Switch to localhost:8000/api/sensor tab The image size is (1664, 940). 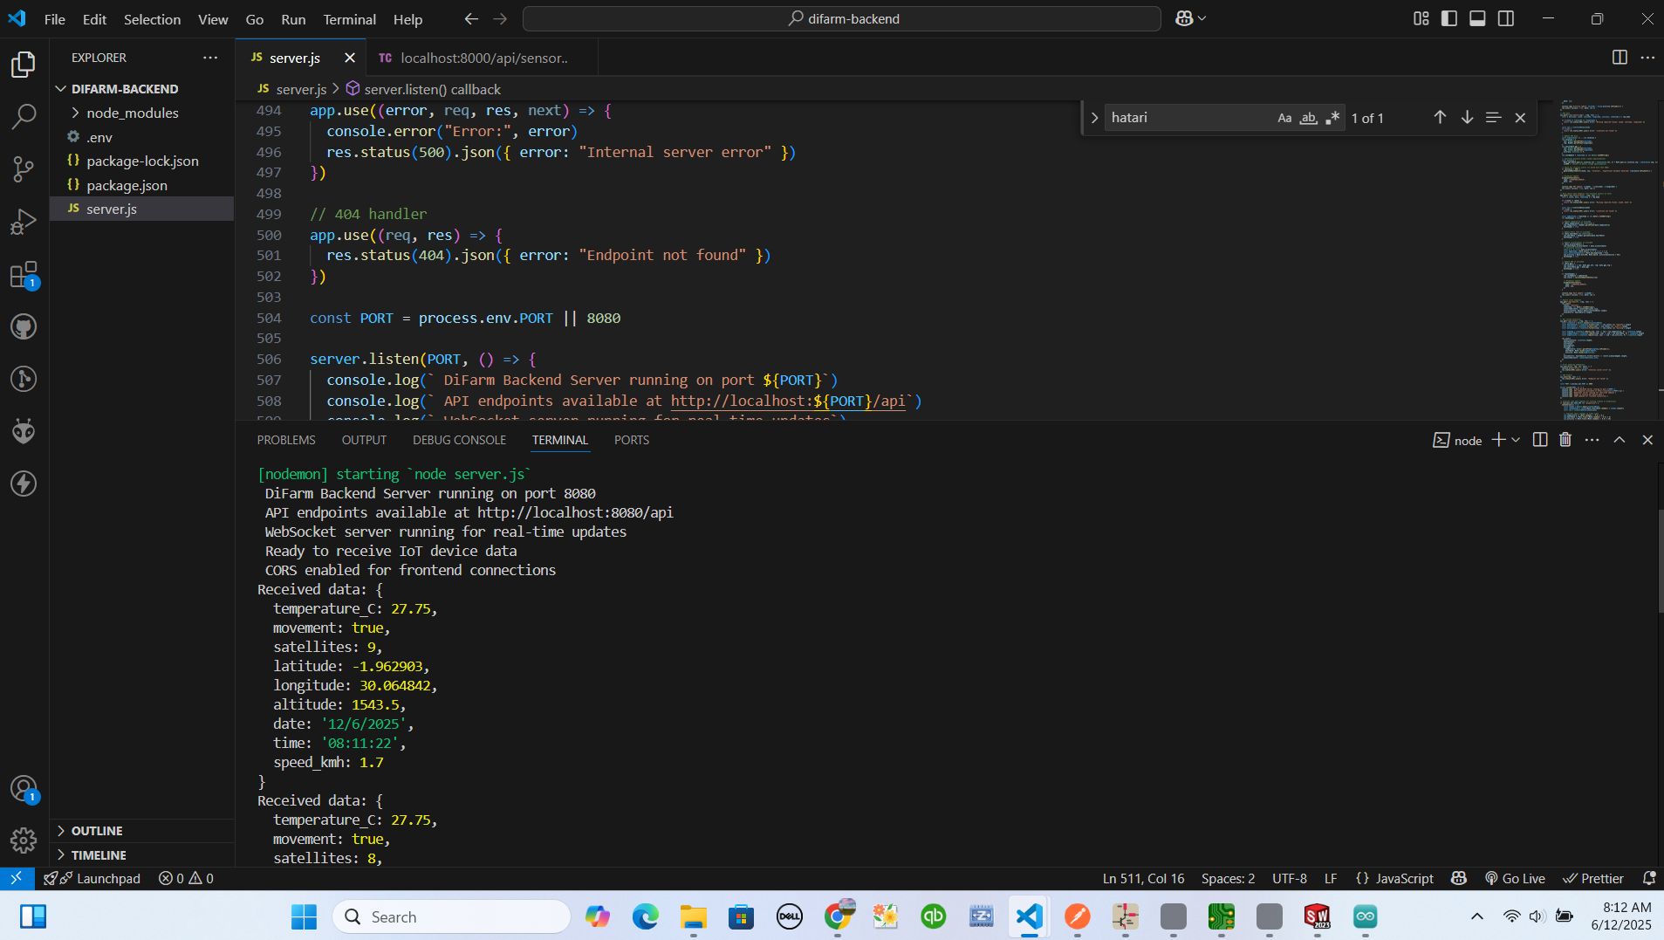(483, 58)
